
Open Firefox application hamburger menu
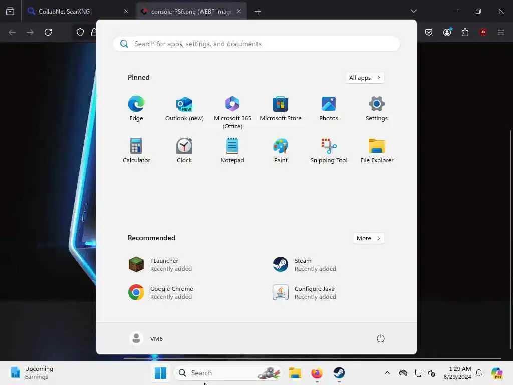pyautogui.click(x=501, y=32)
